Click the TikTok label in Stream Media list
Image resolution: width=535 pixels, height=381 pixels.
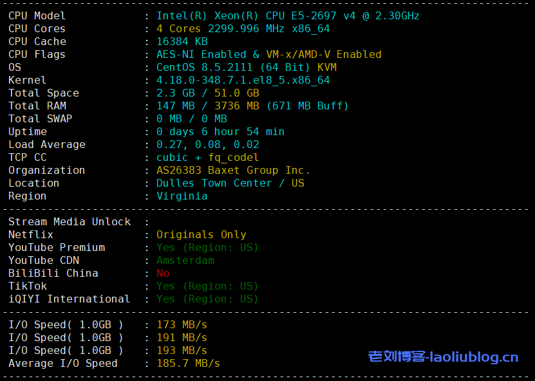pyautogui.click(x=28, y=286)
